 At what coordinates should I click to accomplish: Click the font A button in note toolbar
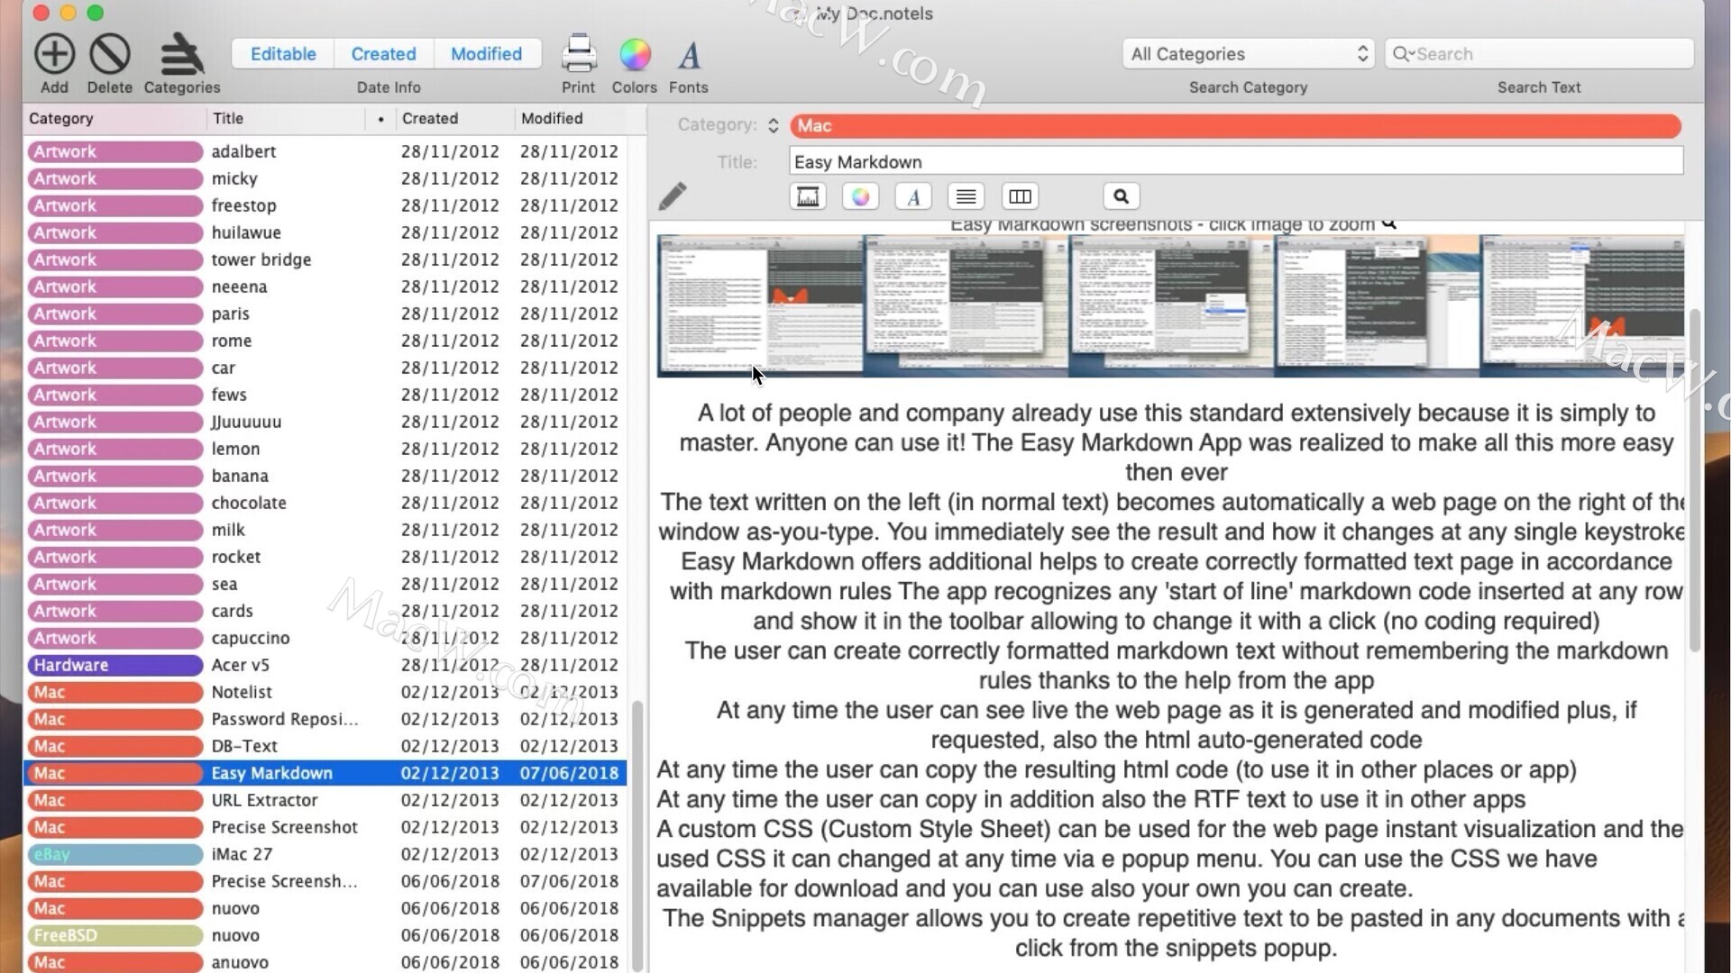913,196
